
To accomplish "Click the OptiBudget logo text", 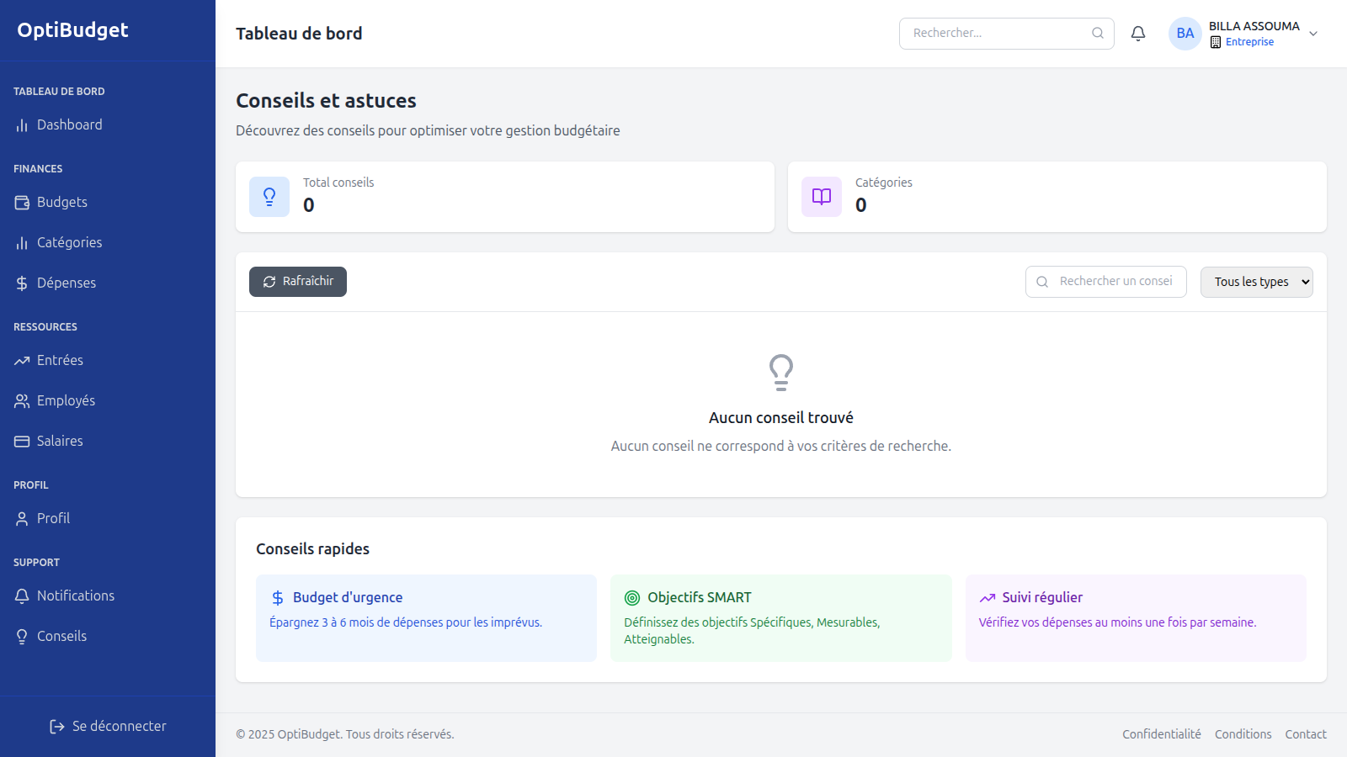I will point(72,30).
